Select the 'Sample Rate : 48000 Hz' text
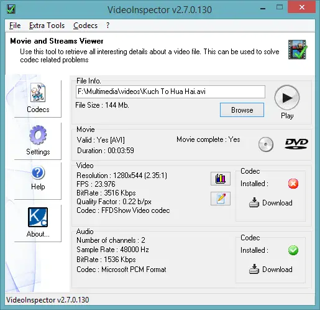320x310 pixels. (112, 250)
